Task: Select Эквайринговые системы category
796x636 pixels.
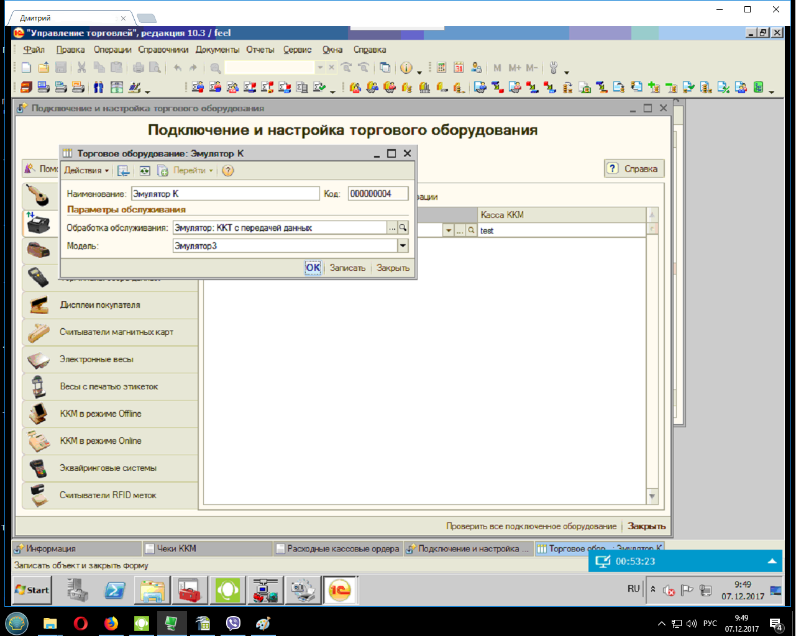Action: (x=110, y=468)
